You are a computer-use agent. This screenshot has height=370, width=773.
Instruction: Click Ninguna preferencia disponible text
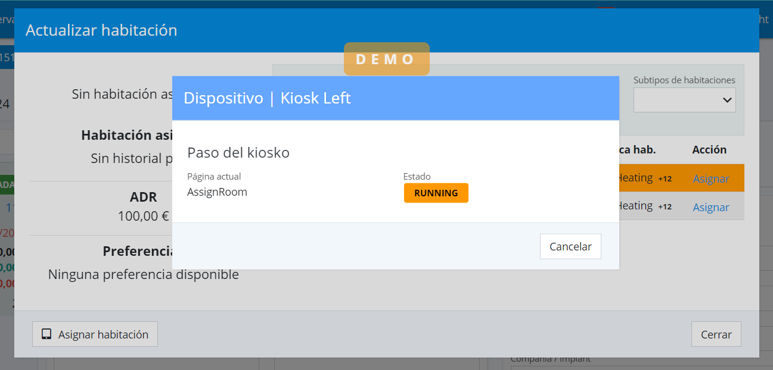click(143, 274)
